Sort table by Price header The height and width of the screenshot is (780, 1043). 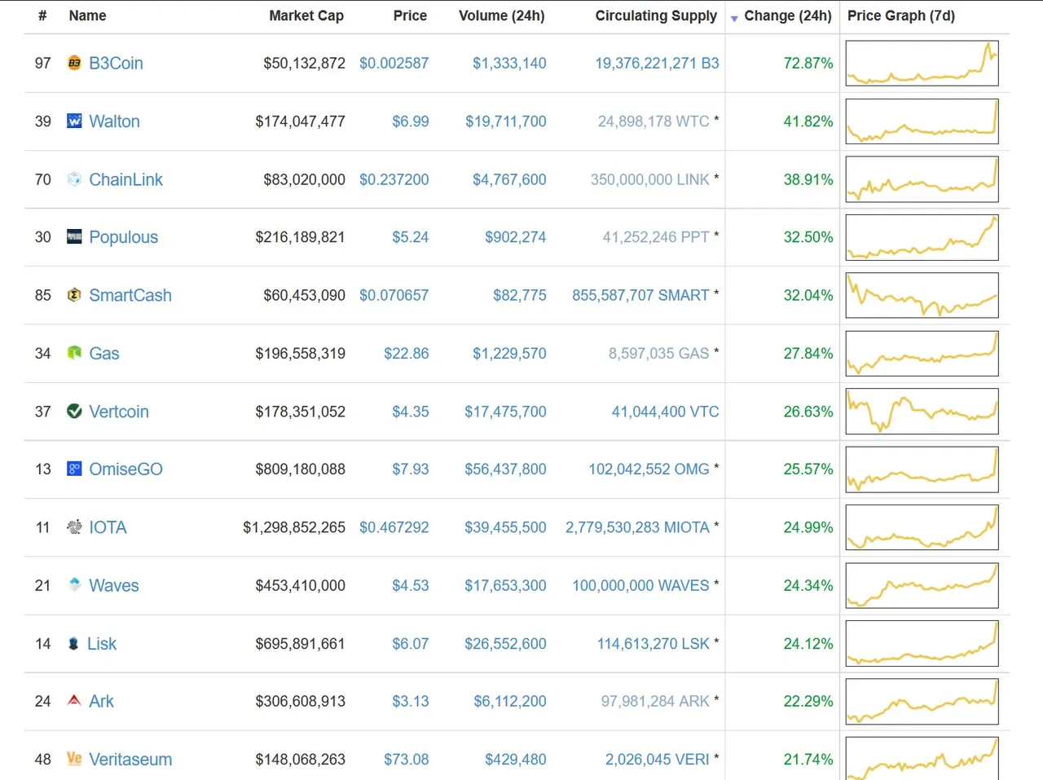410,15
